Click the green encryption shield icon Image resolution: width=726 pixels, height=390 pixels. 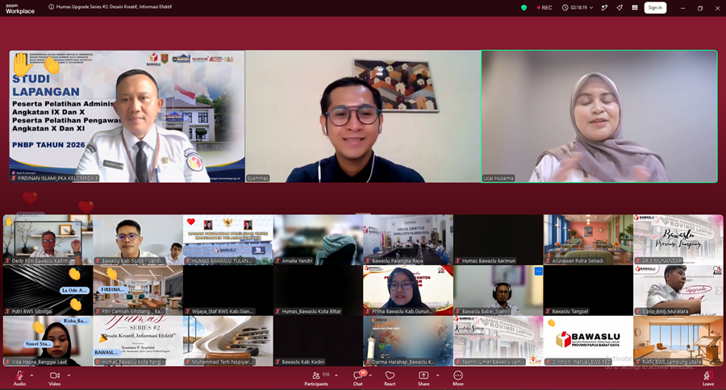click(524, 7)
